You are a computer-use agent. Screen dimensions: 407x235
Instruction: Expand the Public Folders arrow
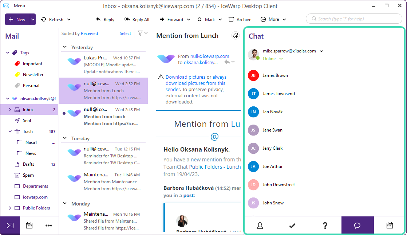tap(10, 208)
